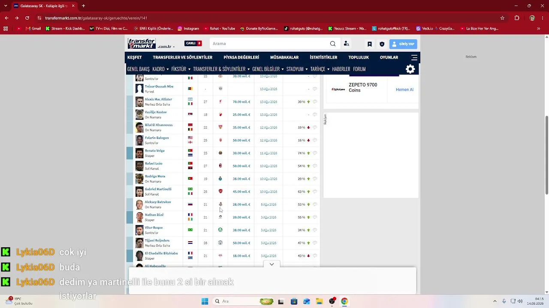This screenshot has height=308, width=549.
Task: Open the OYUNLAR menu
Action: click(389, 57)
